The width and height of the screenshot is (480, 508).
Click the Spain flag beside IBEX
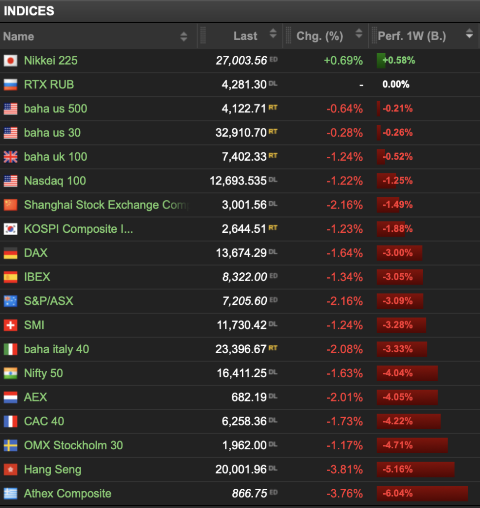(x=10, y=277)
